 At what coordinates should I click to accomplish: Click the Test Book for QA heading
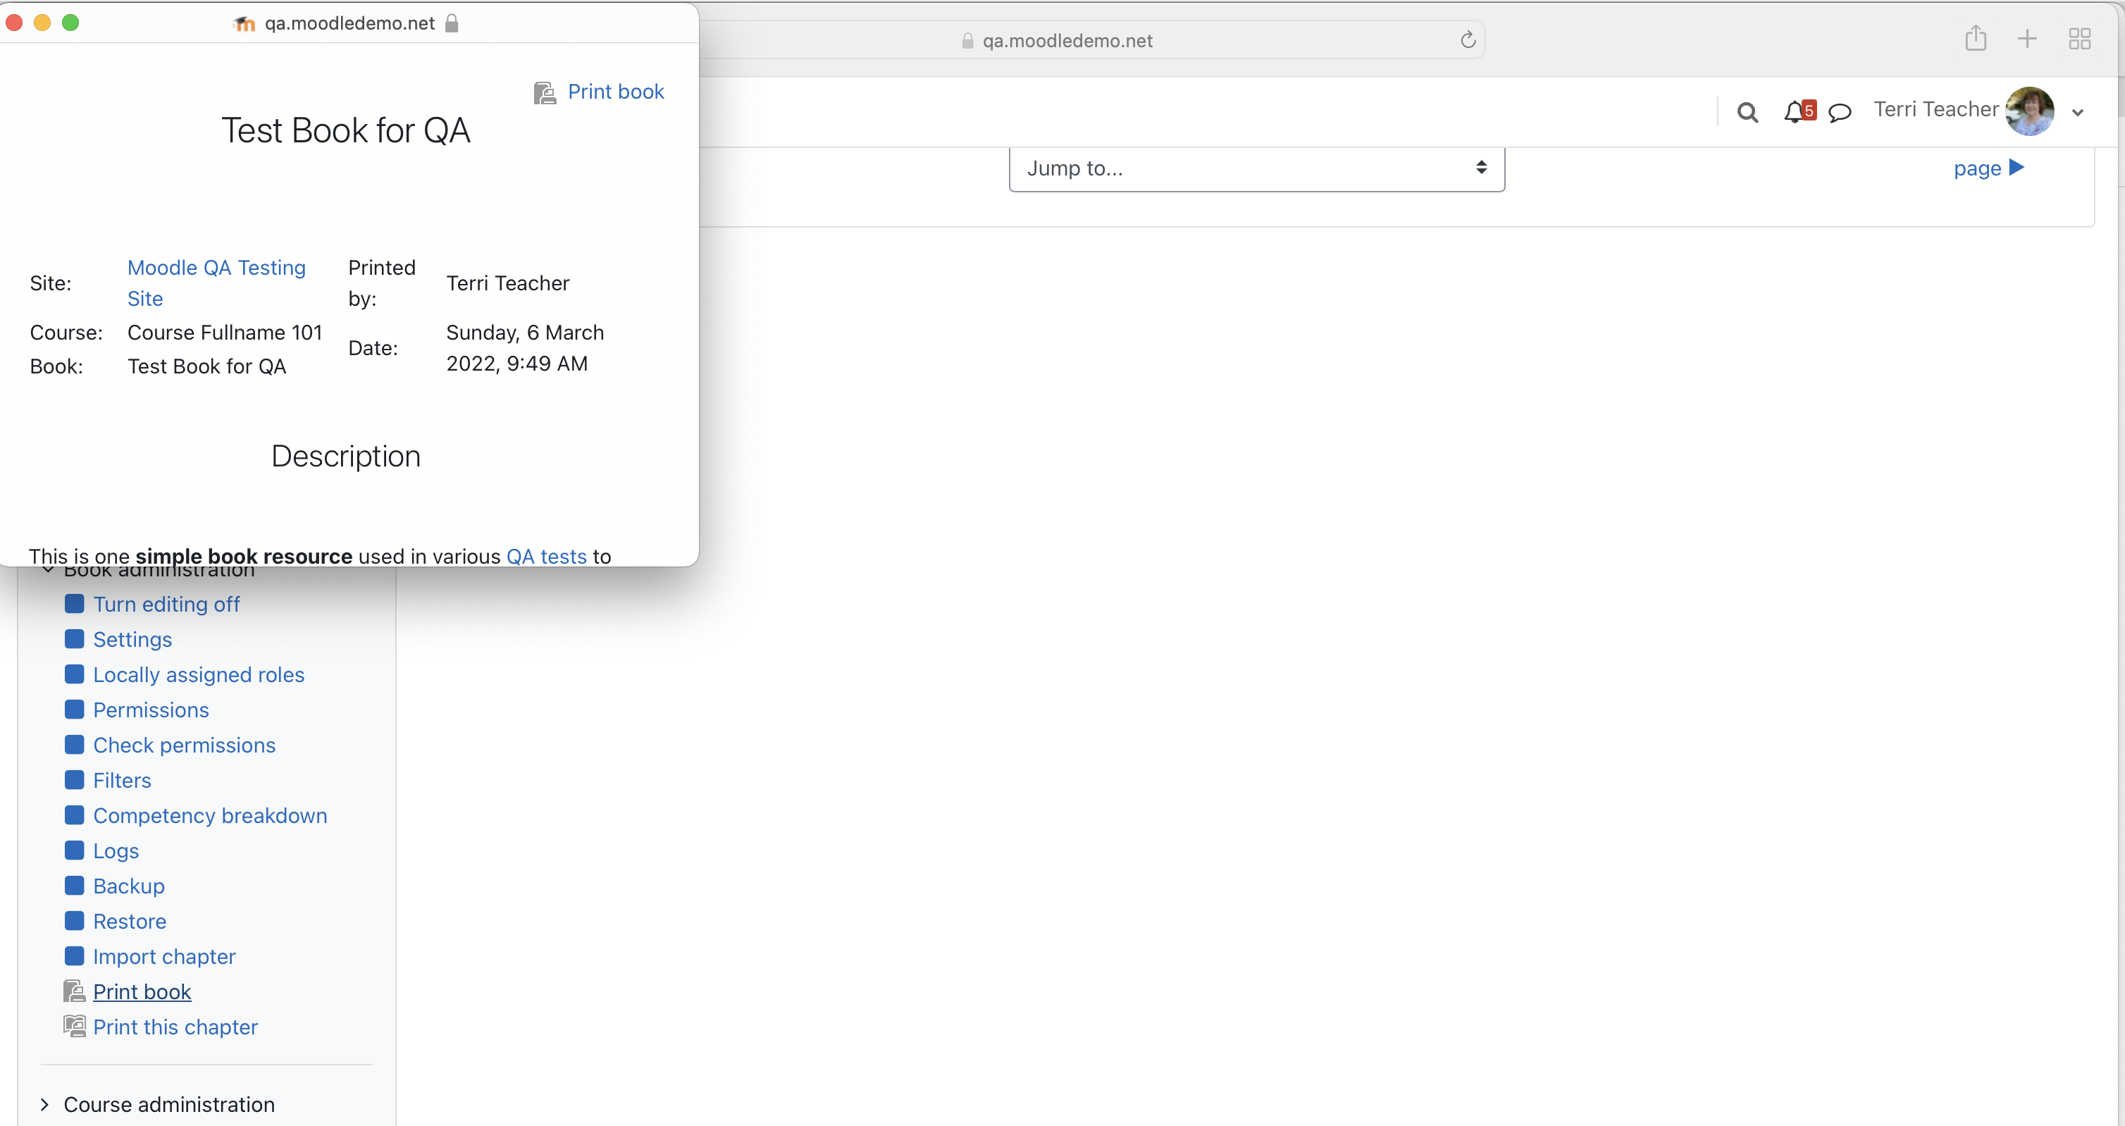click(x=346, y=130)
